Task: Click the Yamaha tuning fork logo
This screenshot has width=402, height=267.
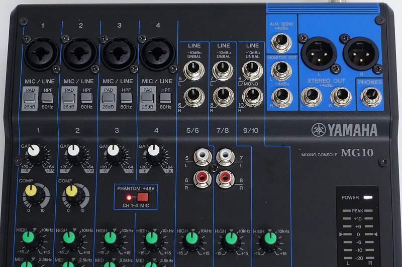Action: (319, 130)
